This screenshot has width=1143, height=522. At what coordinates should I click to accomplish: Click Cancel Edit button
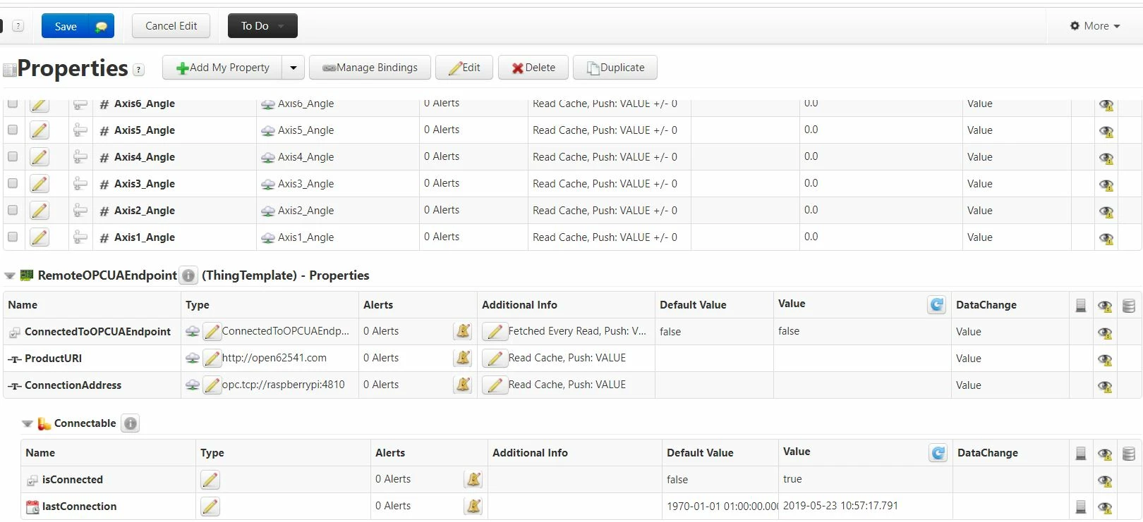(171, 26)
